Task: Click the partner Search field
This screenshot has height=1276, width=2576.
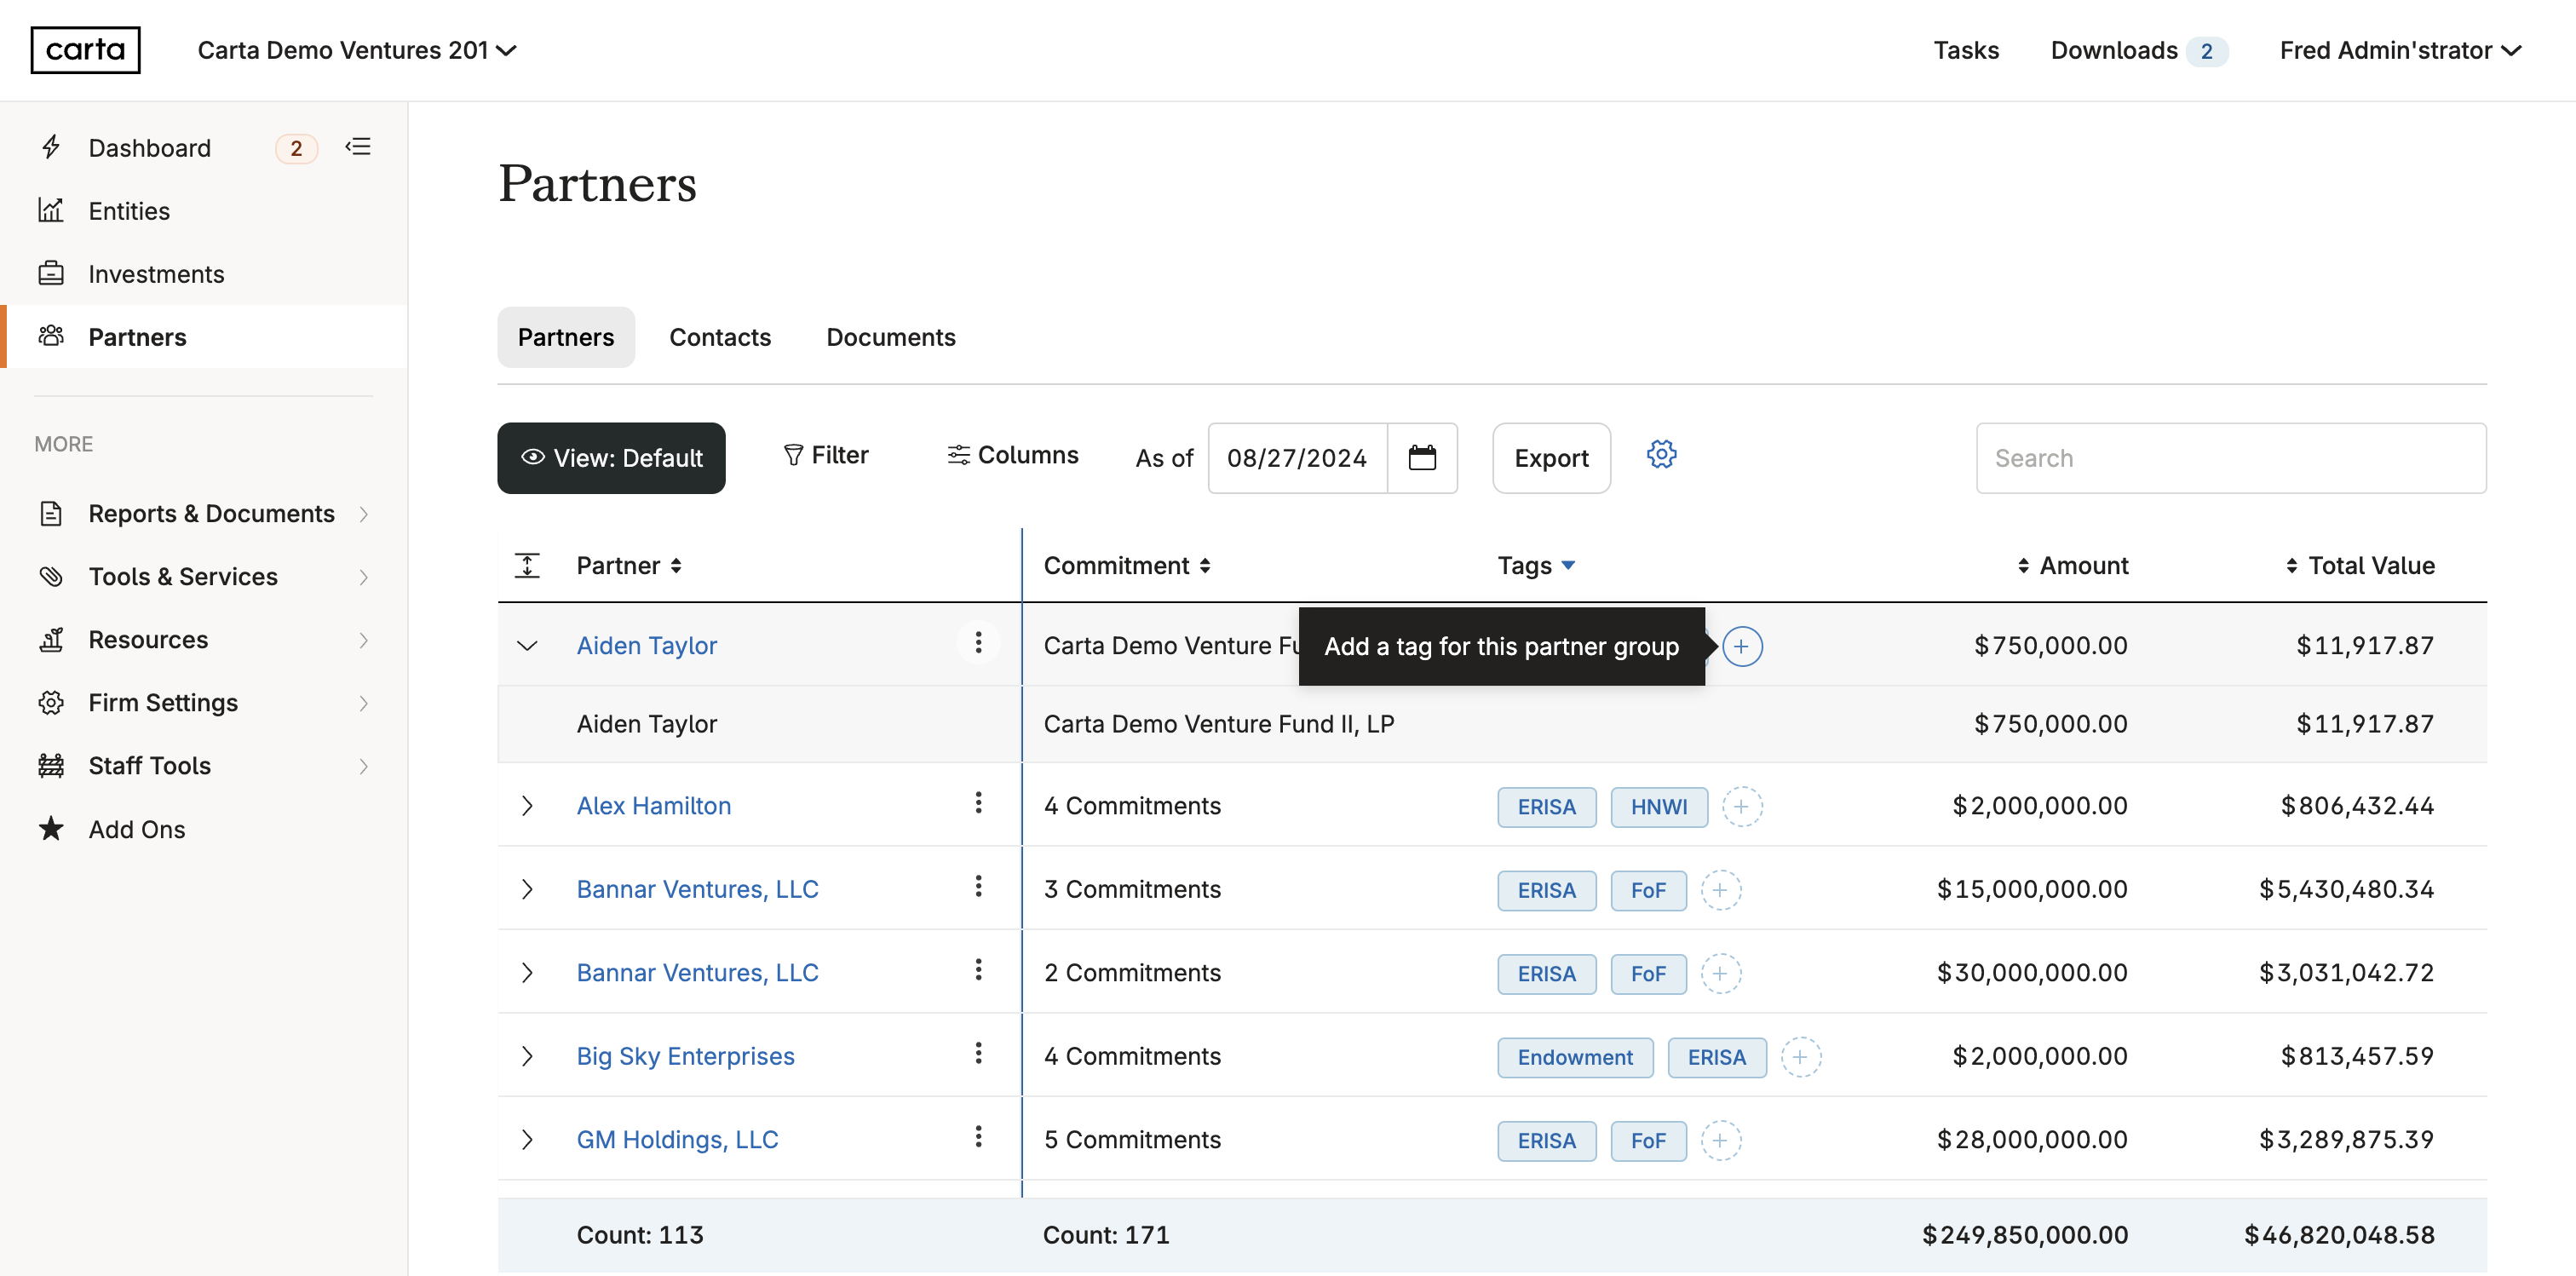Action: 2230,457
